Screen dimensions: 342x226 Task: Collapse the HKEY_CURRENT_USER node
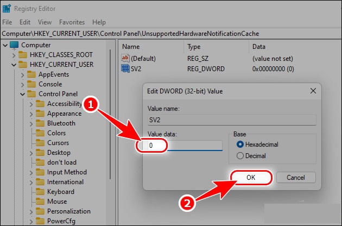point(14,65)
